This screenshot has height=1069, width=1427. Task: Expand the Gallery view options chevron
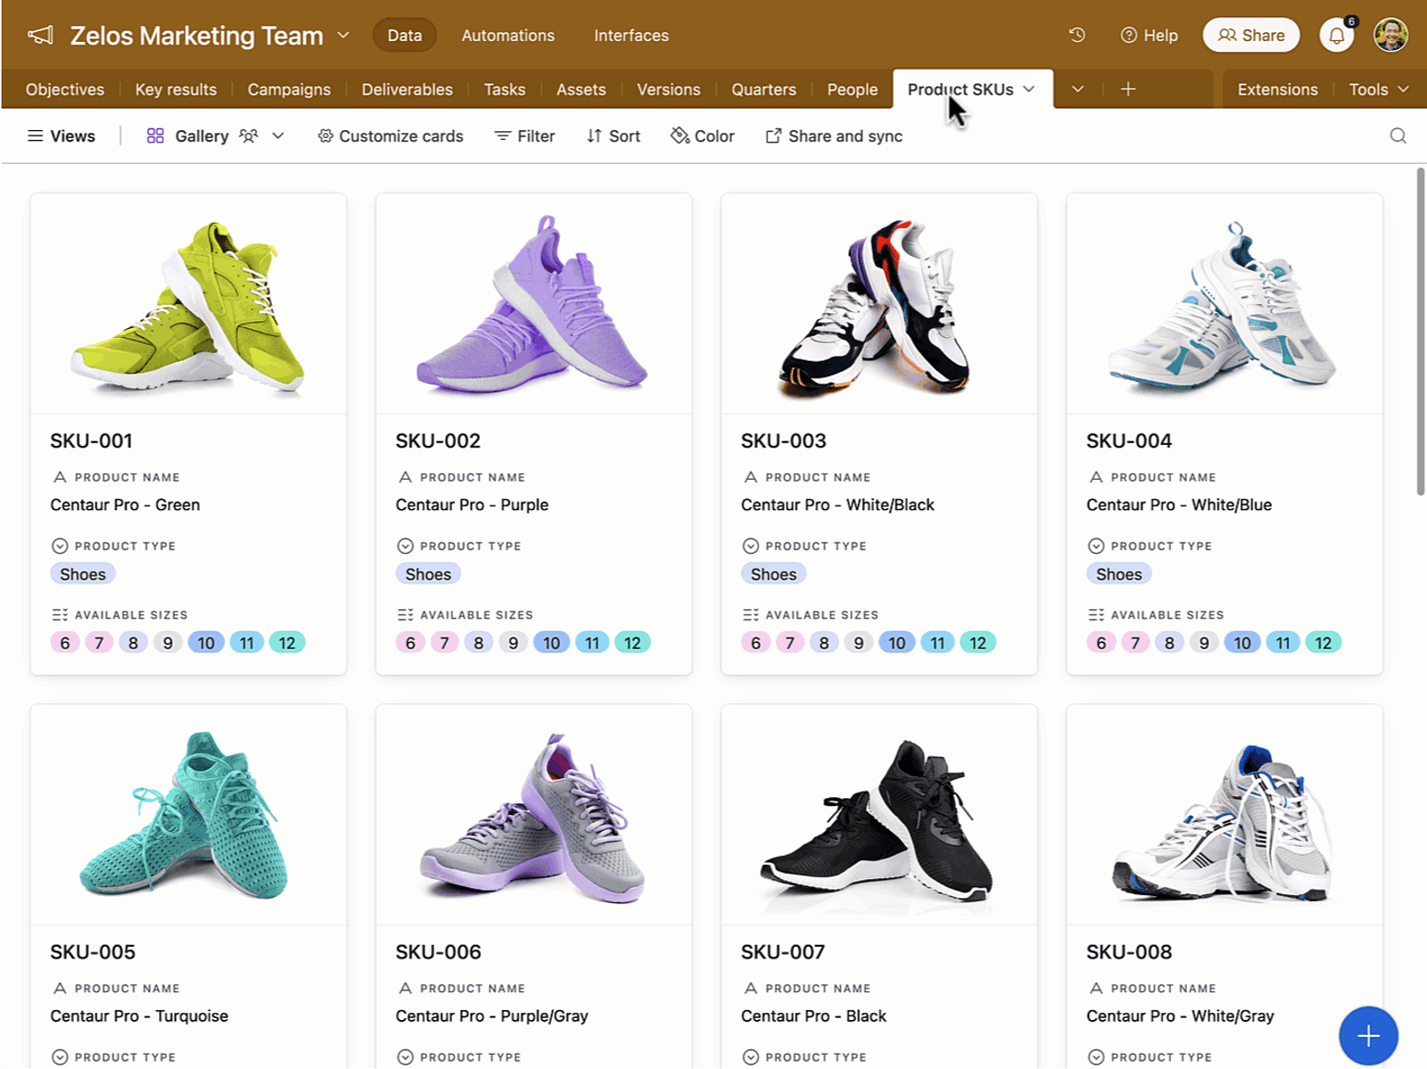tap(277, 136)
